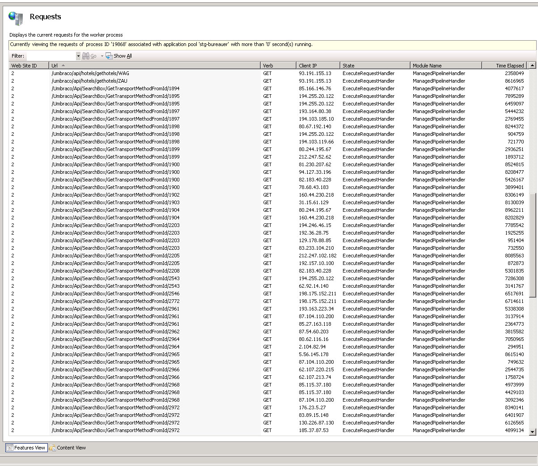538x466 pixels.
Task: Sort by the Client IP column header
Action: [318, 65]
